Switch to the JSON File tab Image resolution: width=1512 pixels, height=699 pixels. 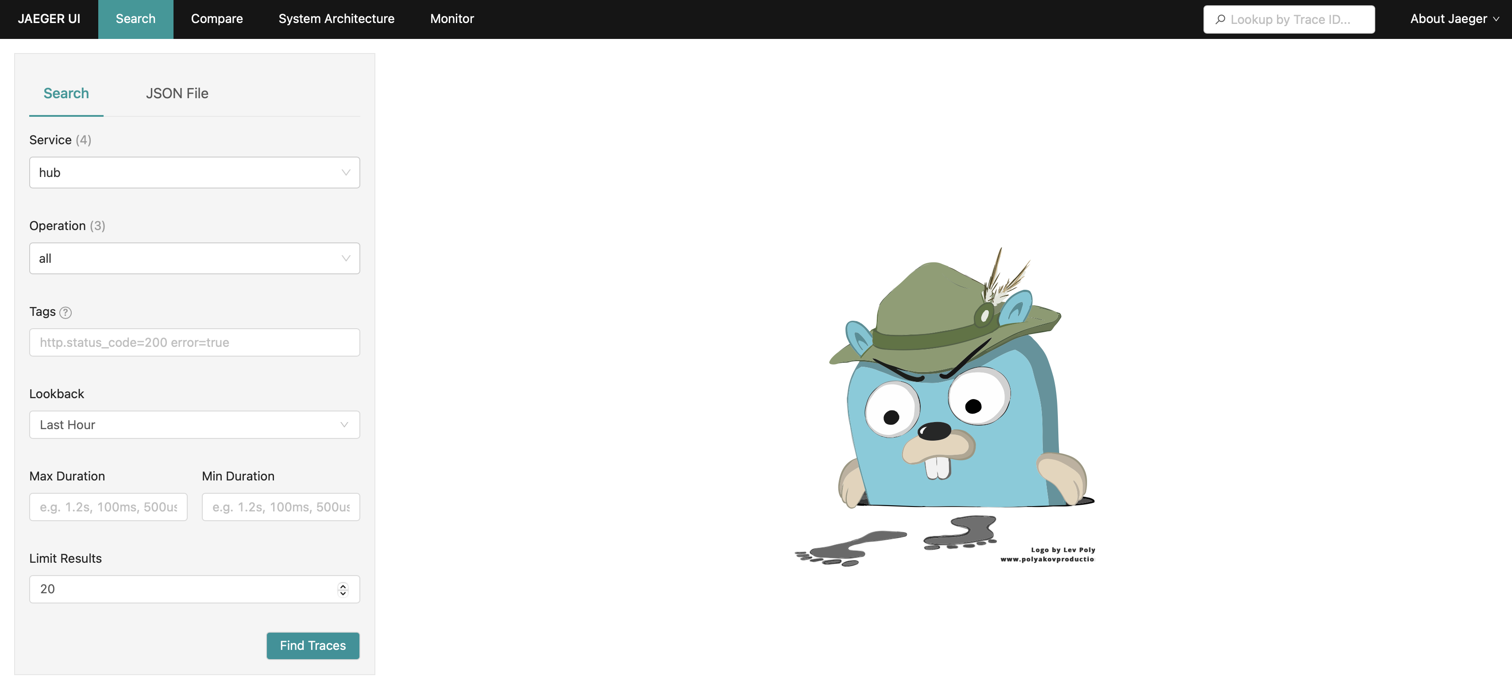pos(177,93)
